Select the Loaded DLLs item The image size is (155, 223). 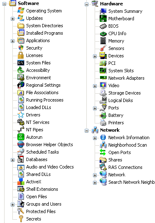coord(38,107)
